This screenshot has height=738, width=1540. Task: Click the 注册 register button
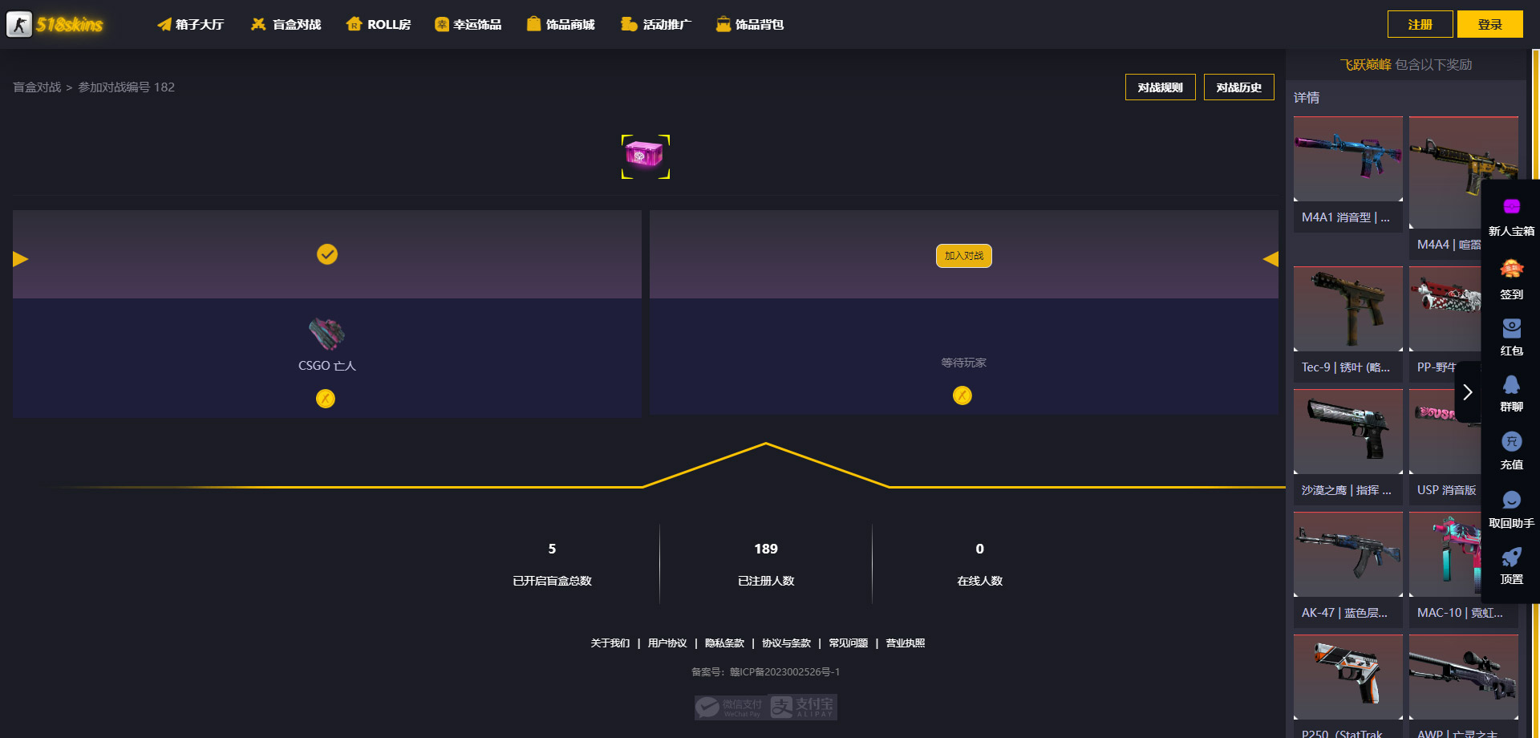tap(1420, 24)
